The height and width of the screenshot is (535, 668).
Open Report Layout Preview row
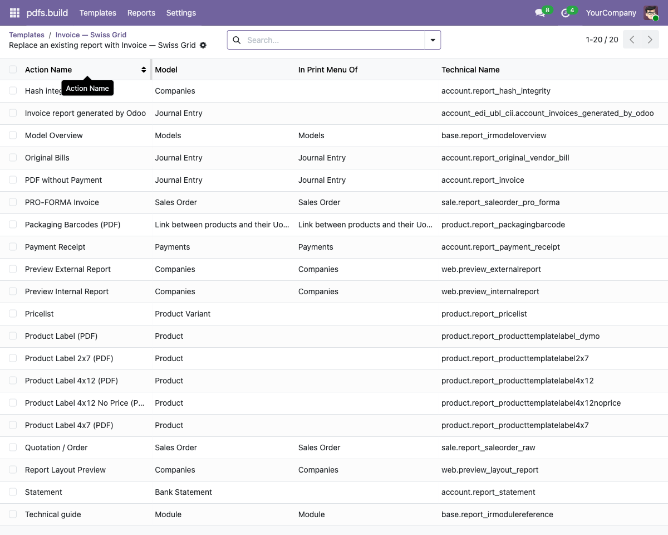(334, 470)
